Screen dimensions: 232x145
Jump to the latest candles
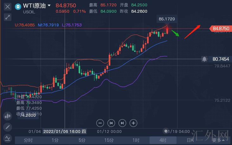click(122, 123)
